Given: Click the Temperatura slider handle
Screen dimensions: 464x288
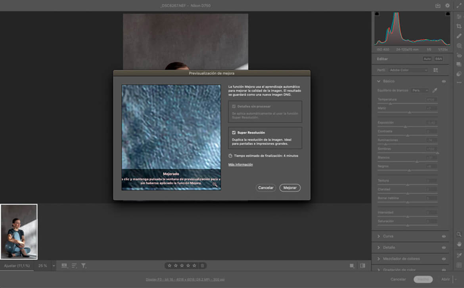Looking at the screenshot, I should tap(390, 104).
